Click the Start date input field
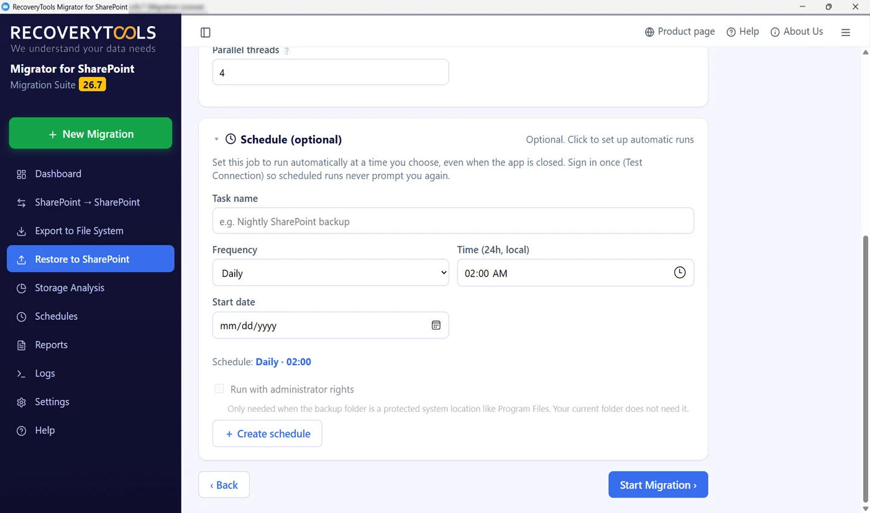870x513 pixels. tap(331, 325)
